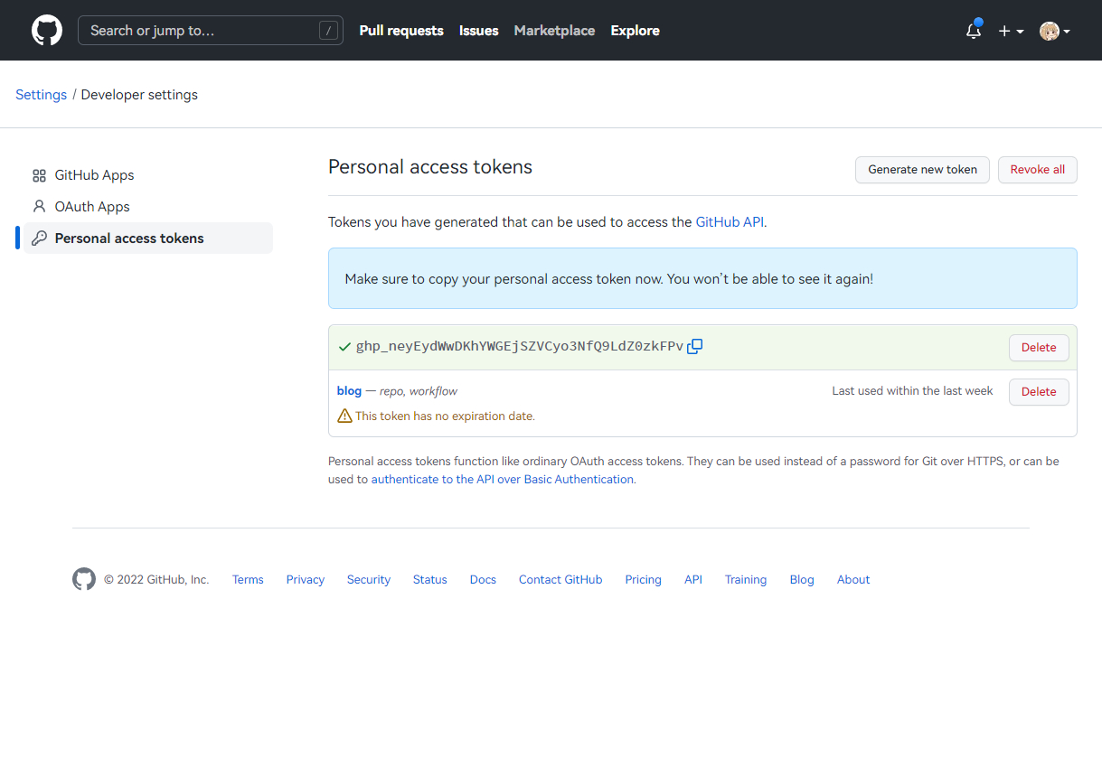
Task: Click the footer GitHub logo
Action: (84, 579)
